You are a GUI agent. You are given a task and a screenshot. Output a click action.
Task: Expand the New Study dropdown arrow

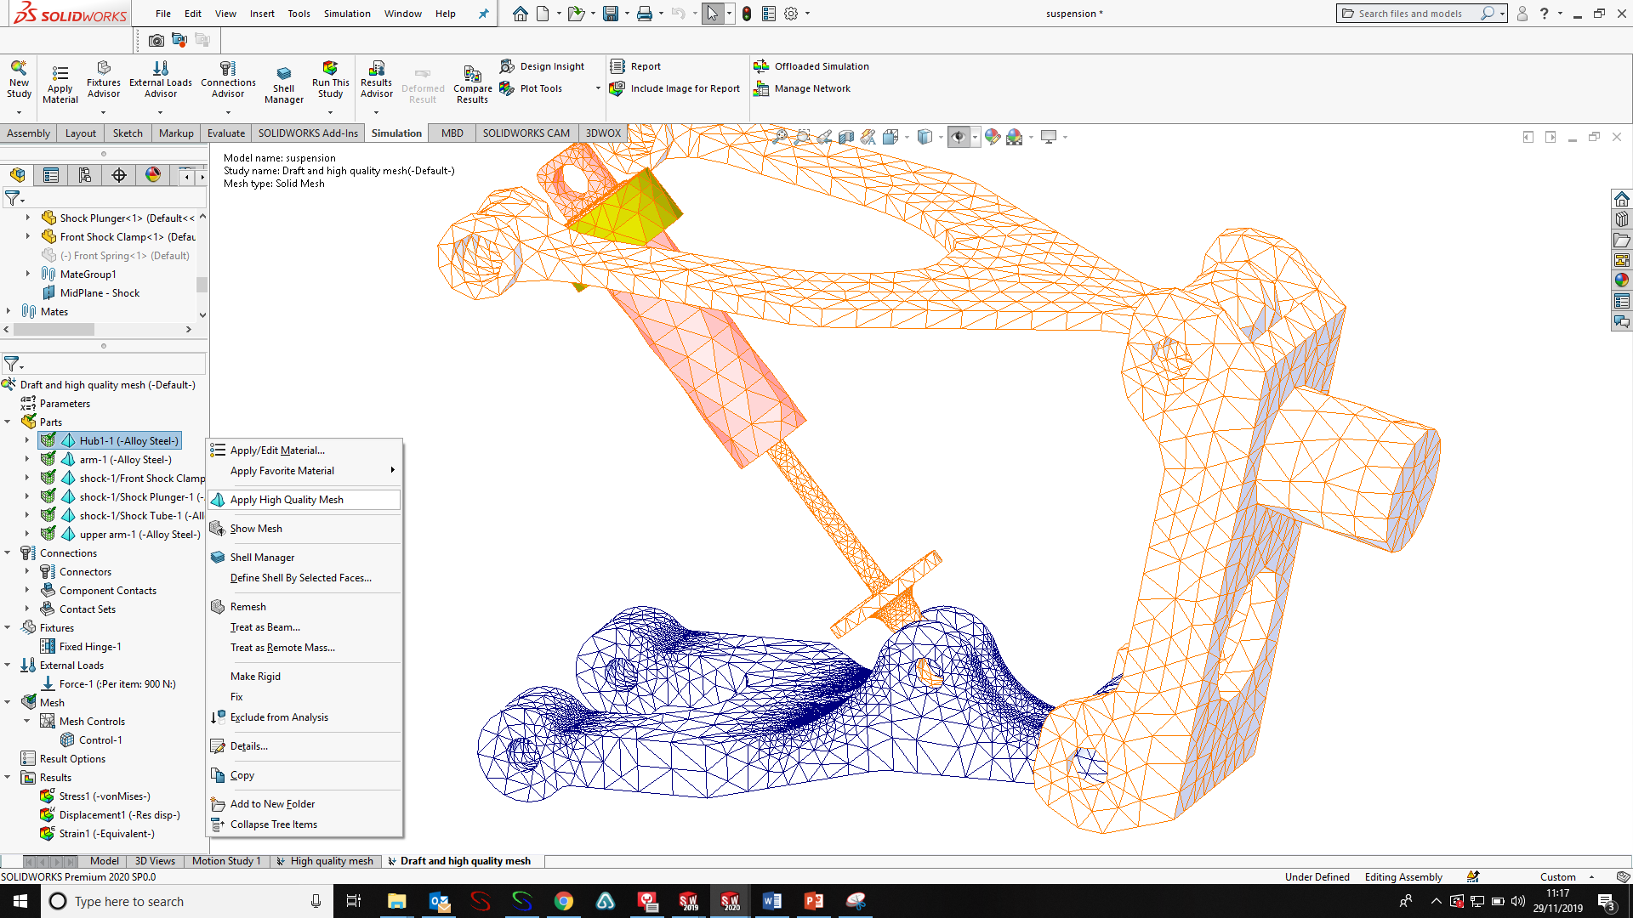[x=19, y=112]
